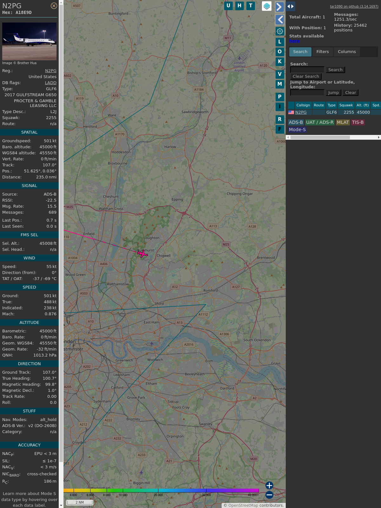381x508 pixels.
Task: Click the Clear Search button
Action: tap(306, 77)
